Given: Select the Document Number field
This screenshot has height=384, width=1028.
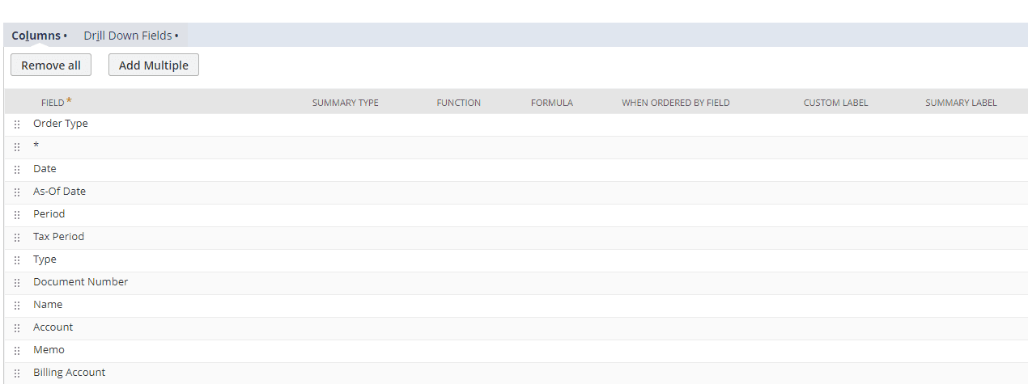Looking at the screenshot, I should point(80,282).
